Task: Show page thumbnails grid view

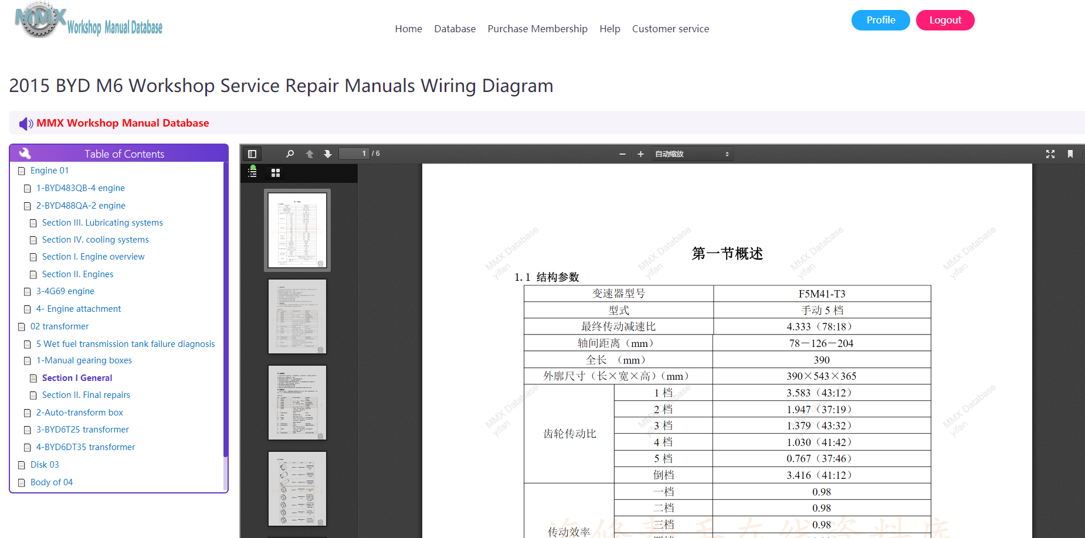Action: (276, 173)
